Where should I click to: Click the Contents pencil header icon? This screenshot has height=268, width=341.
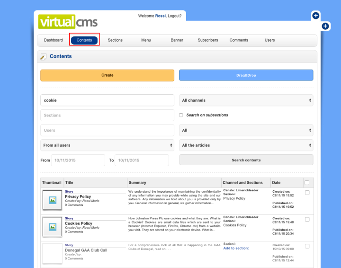[x=44, y=57]
